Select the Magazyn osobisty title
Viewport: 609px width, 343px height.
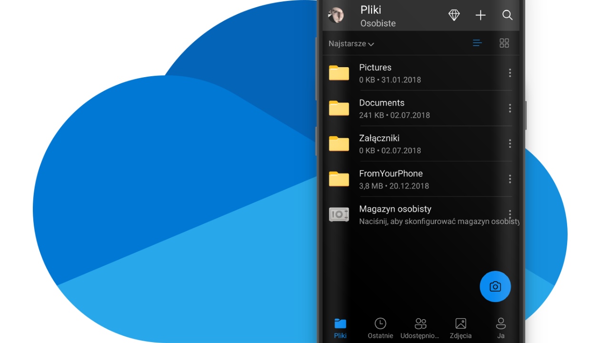395,209
